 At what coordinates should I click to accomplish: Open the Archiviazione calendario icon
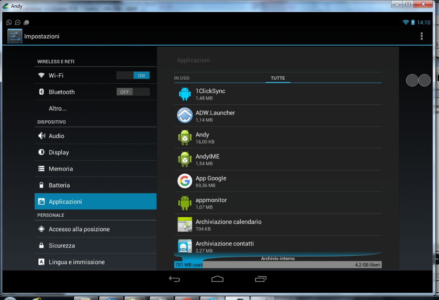[x=185, y=224]
